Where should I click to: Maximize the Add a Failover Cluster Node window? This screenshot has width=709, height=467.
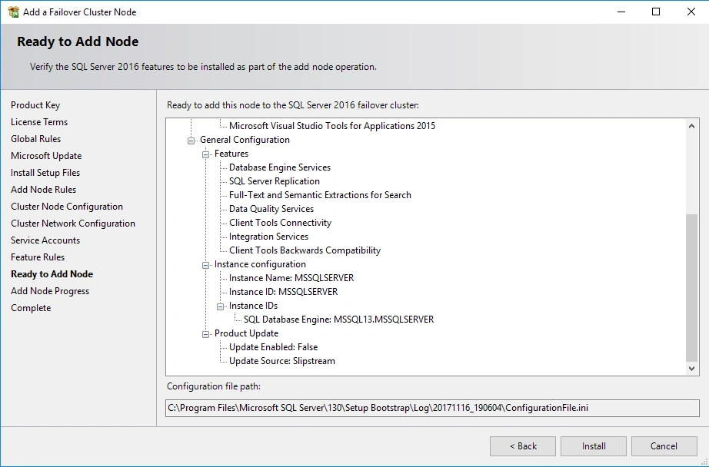pyautogui.click(x=656, y=12)
